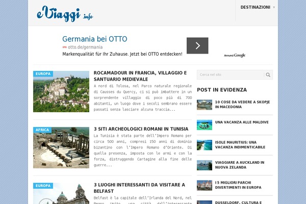Viewport: 306px width, 204px height.
Task: Click the Mauritius beach thumbnail
Action: click(x=205, y=145)
